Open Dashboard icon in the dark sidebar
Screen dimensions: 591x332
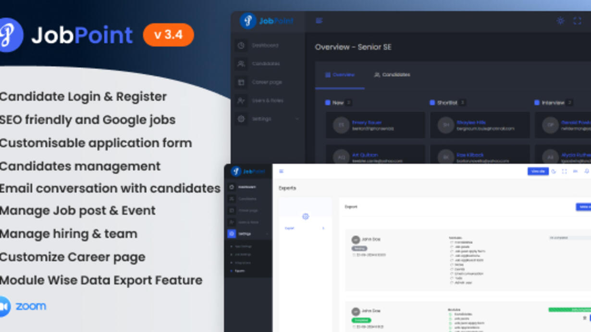(241, 46)
